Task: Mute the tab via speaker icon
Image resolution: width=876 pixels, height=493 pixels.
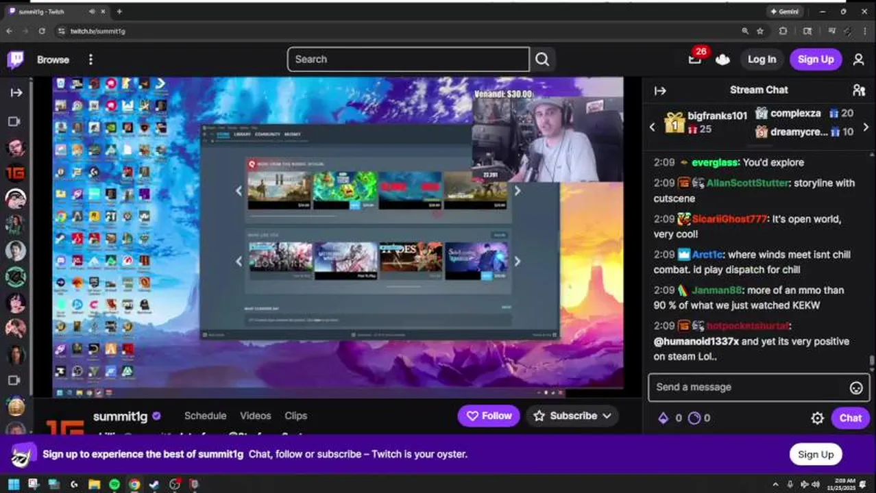Action: tap(92, 12)
